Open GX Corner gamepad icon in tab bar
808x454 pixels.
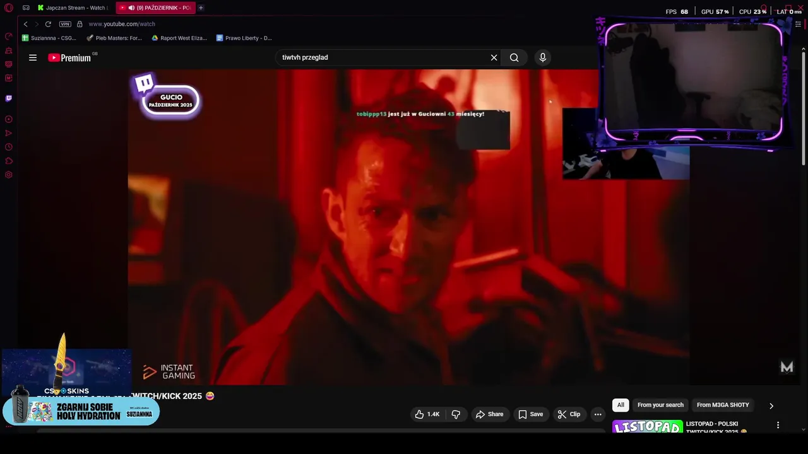[x=26, y=8]
